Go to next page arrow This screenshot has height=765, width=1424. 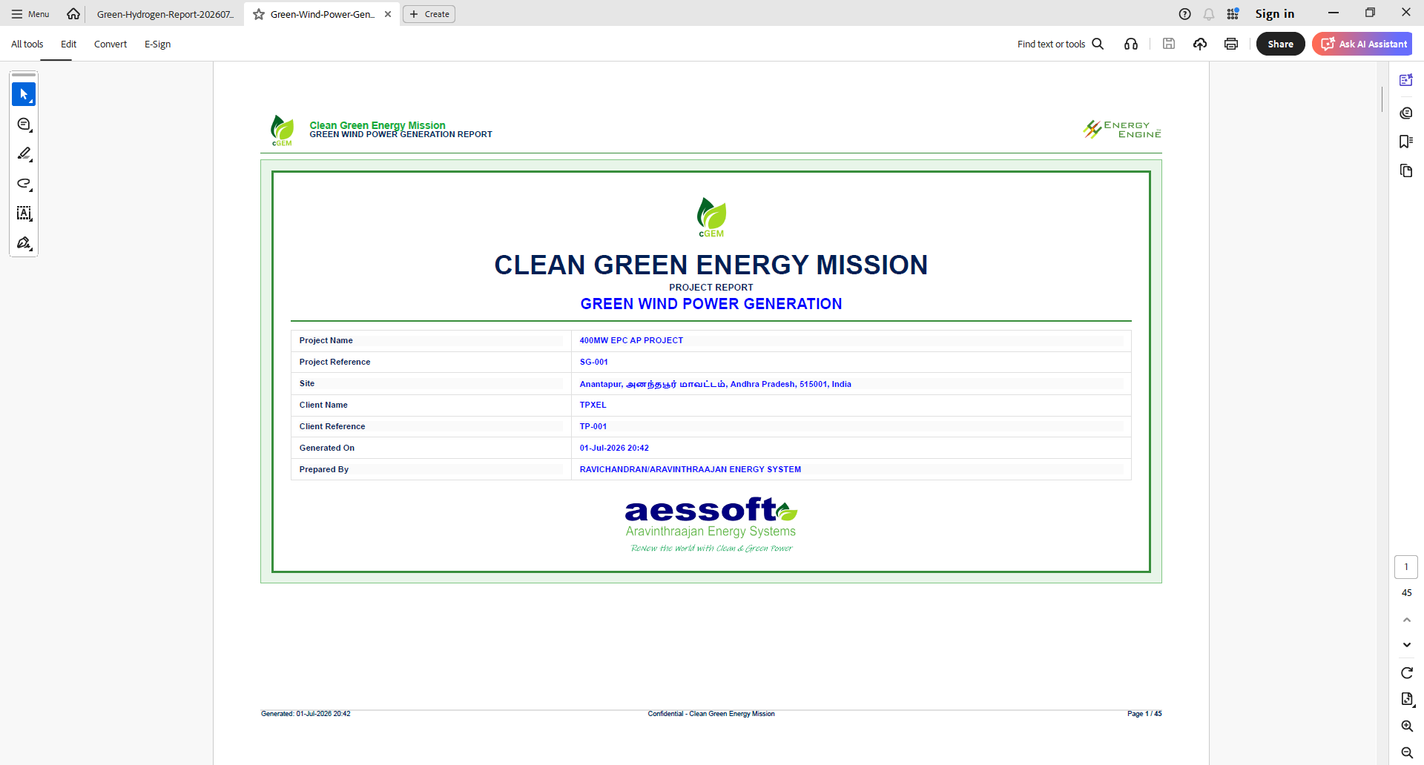[x=1407, y=645]
